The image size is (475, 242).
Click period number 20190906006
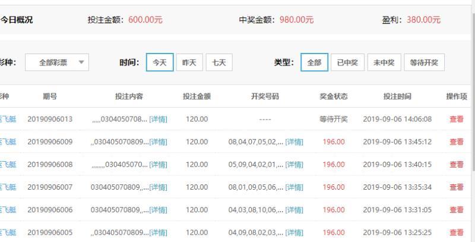(50, 210)
